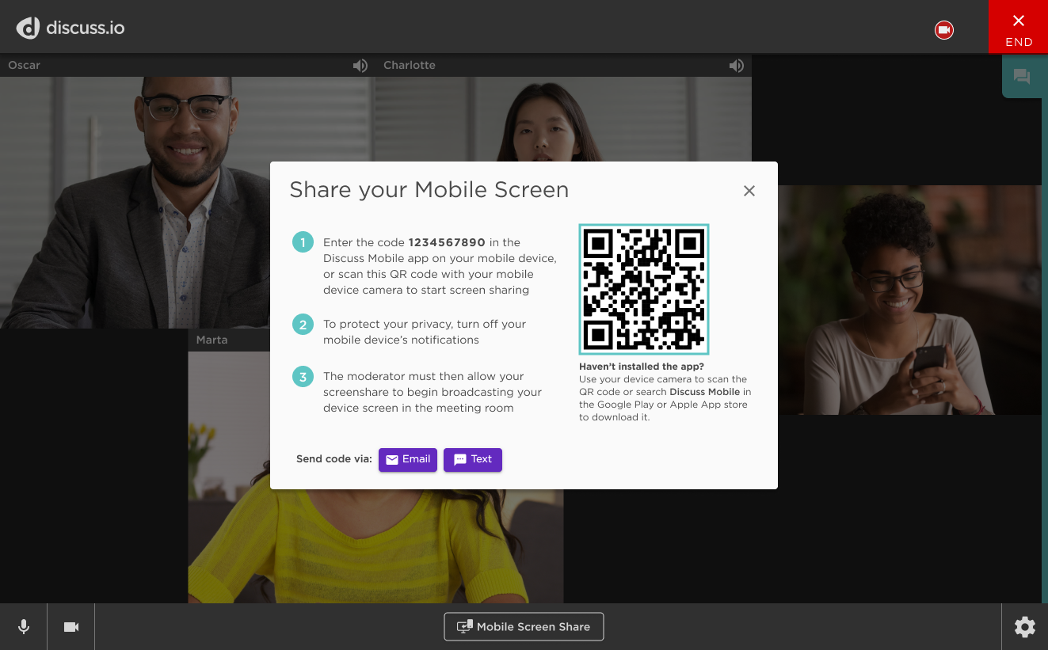Click 'To protect your privacy' instruction text
The height and width of the screenshot is (650, 1048).
click(x=425, y=332)
